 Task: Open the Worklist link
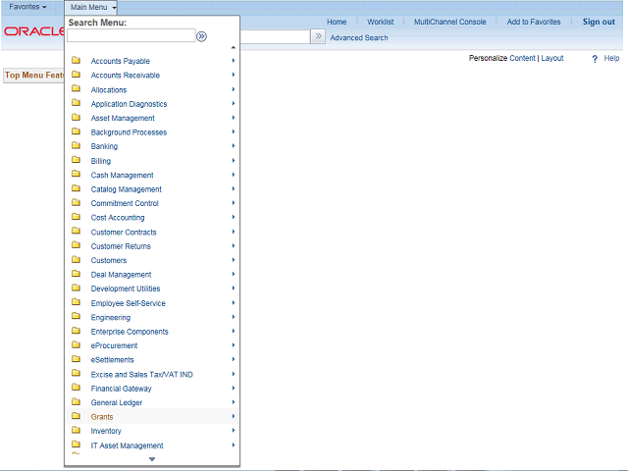(x=380, y=22)
